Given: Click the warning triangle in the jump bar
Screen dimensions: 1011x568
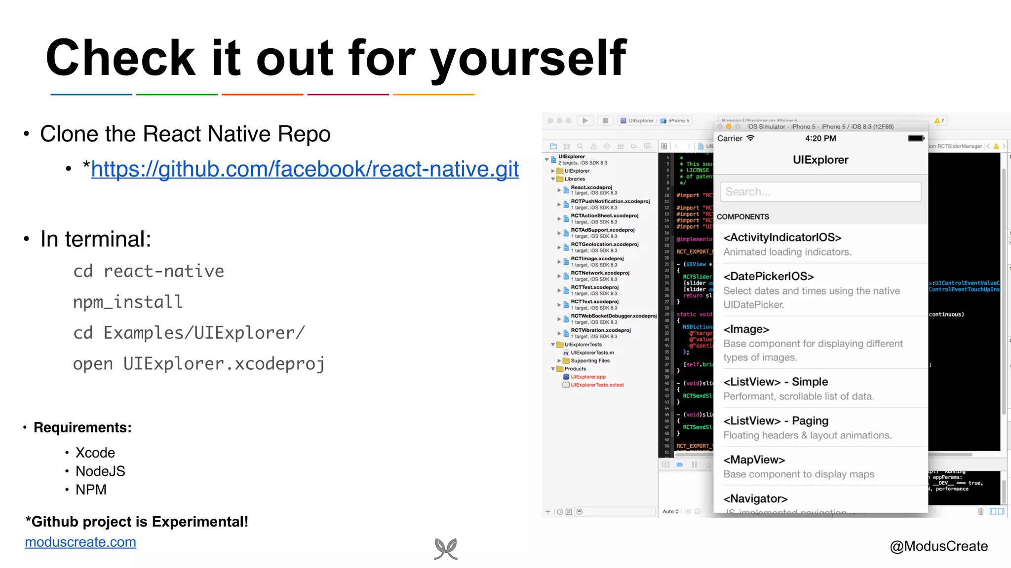Looking at the screenshot, I should click(x=996, y=146).
